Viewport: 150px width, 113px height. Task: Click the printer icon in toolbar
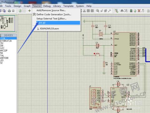9,11
